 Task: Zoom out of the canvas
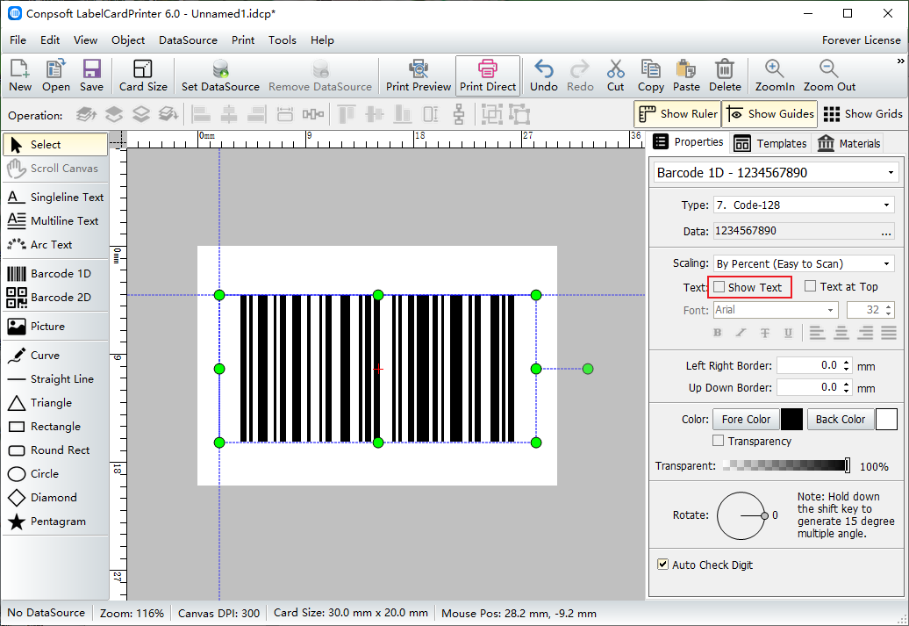829,76
